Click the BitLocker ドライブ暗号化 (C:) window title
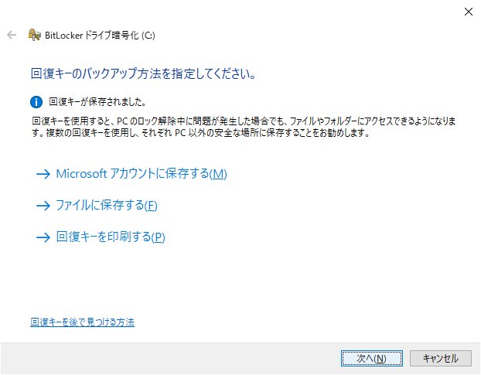481x375 pixels. pyautogui.click(x=101, y=35)
